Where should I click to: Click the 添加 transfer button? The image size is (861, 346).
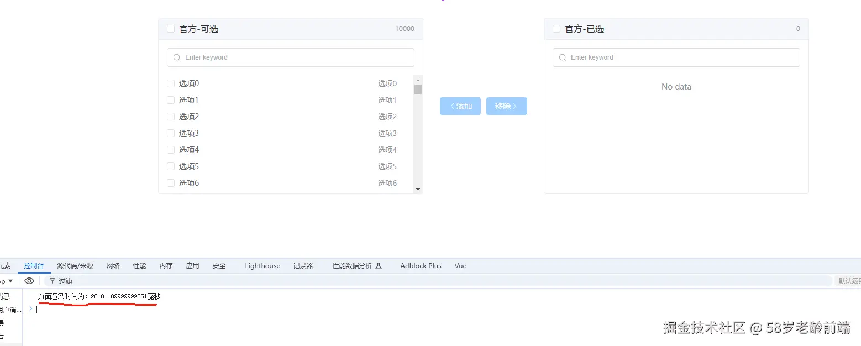[460, 106]
